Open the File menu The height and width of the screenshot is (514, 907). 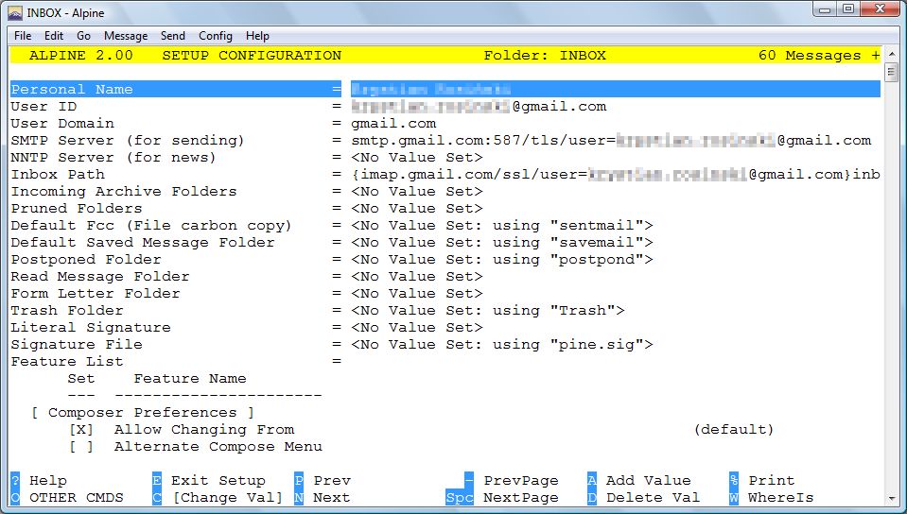23,36
